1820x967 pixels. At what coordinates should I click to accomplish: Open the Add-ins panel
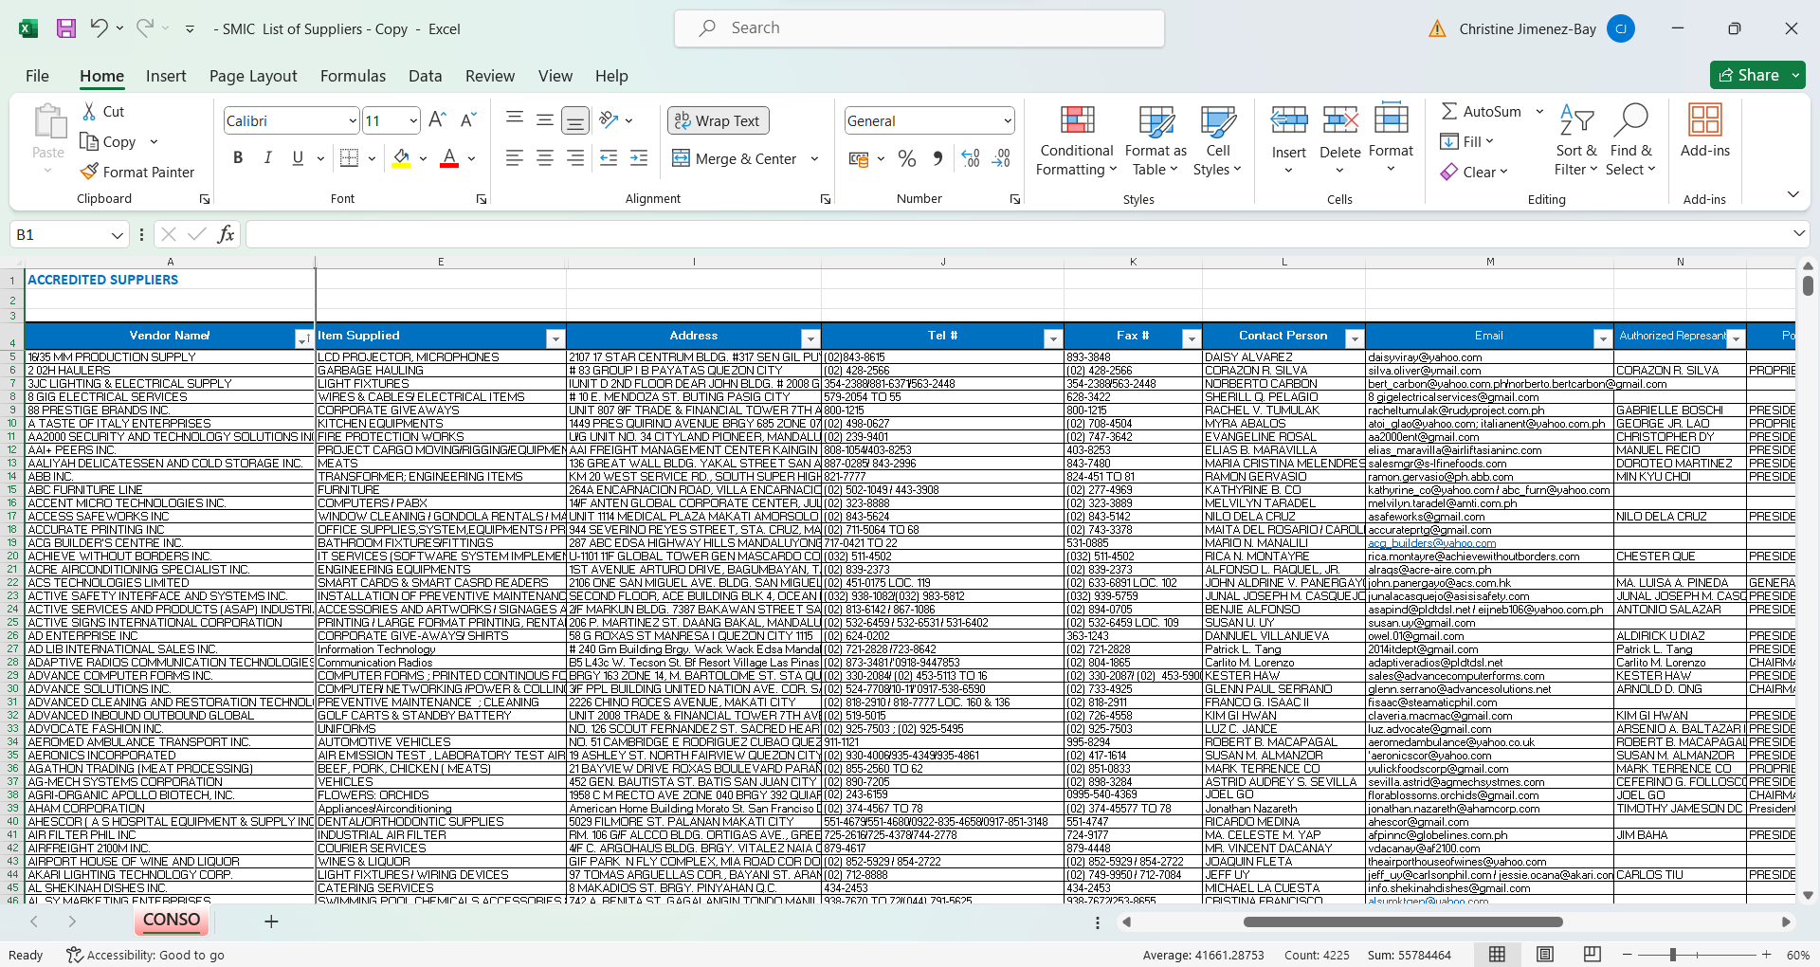1704,131
